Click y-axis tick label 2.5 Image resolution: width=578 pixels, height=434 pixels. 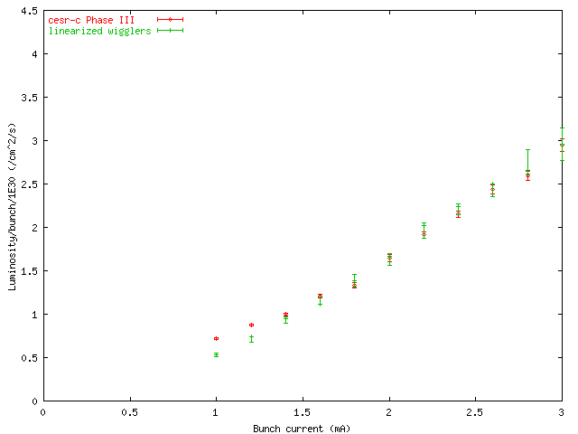click(30, 184)
